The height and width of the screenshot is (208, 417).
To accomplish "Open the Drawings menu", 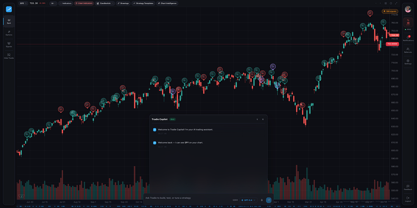I will click(123, 3).
